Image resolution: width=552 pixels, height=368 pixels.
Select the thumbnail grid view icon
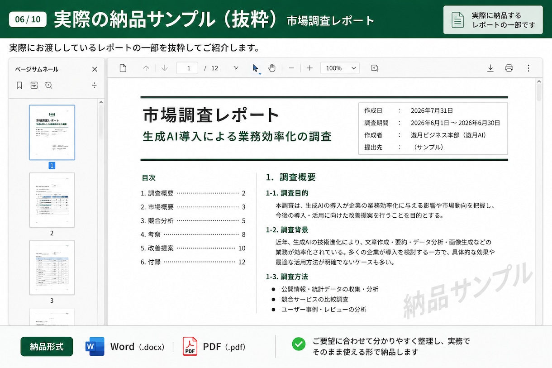[34, 85]
